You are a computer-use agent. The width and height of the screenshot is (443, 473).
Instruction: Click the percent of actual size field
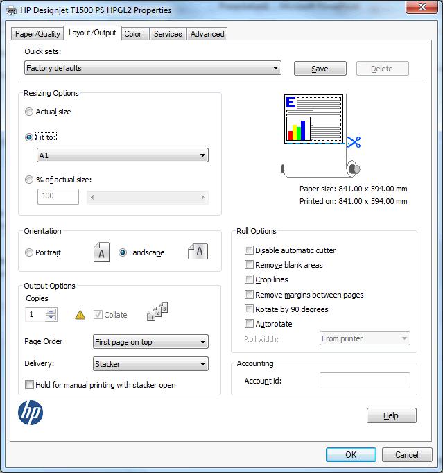58,196
